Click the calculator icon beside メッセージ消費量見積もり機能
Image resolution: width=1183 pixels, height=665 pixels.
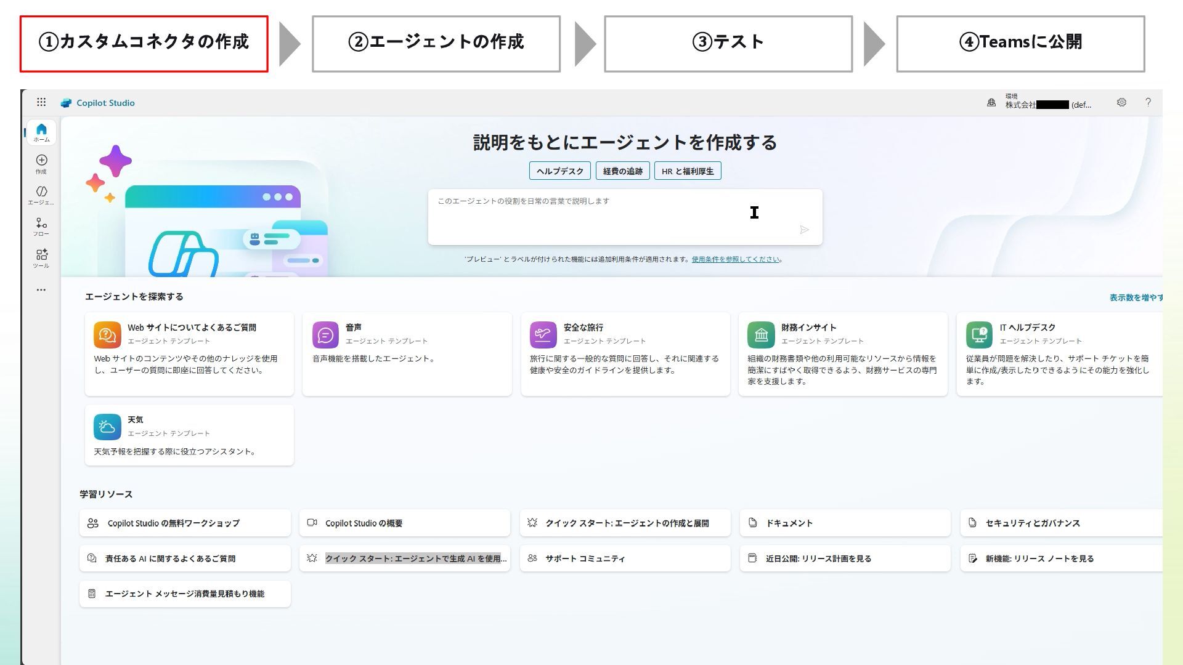pos(92,594)
